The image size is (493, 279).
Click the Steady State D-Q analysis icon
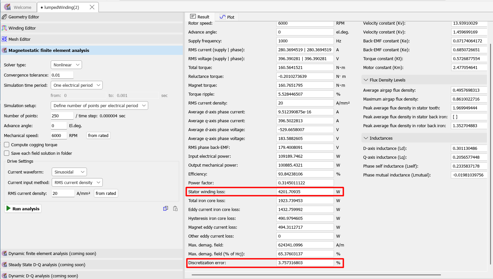point(4,265)
